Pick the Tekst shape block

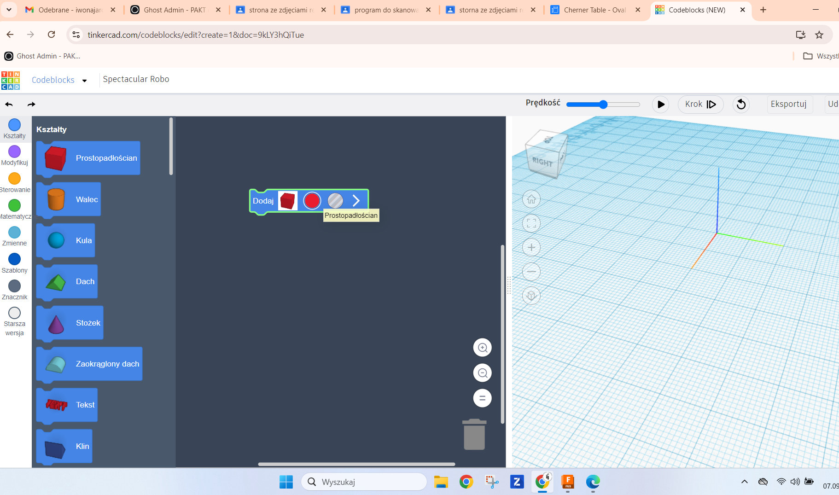(67, 405)
